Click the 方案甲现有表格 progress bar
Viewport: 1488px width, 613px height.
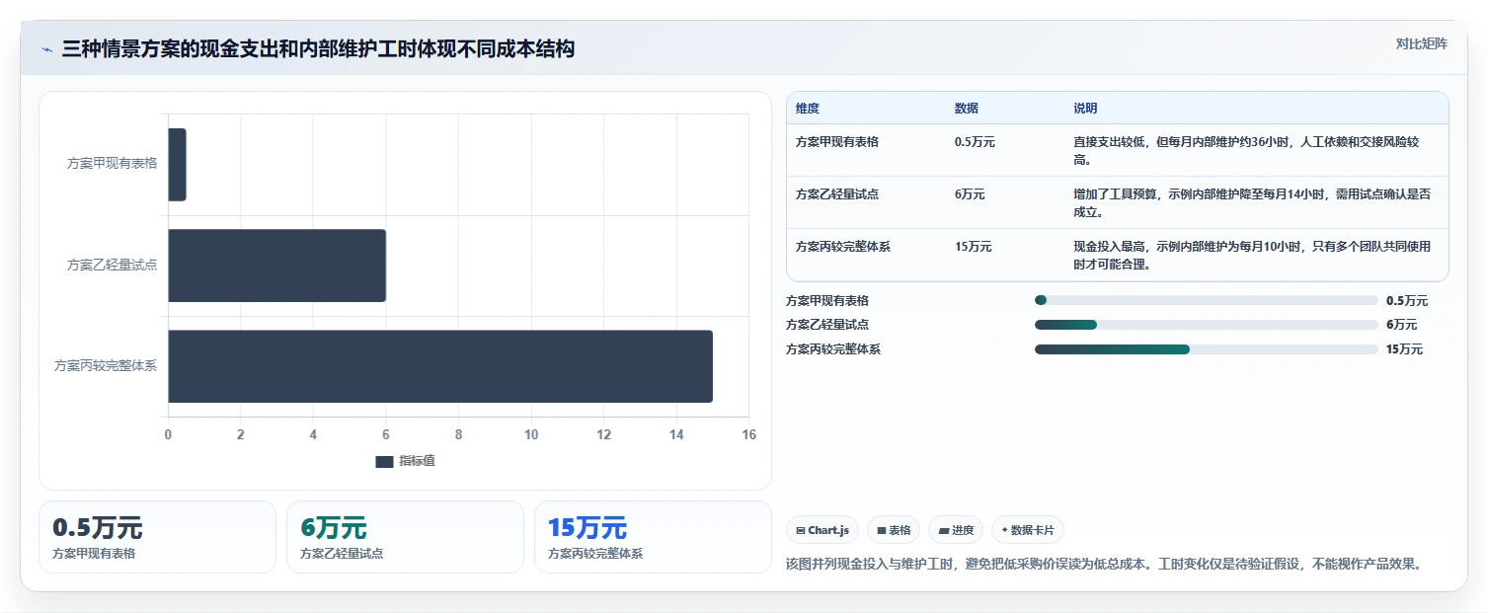(x=1206, y=300)
